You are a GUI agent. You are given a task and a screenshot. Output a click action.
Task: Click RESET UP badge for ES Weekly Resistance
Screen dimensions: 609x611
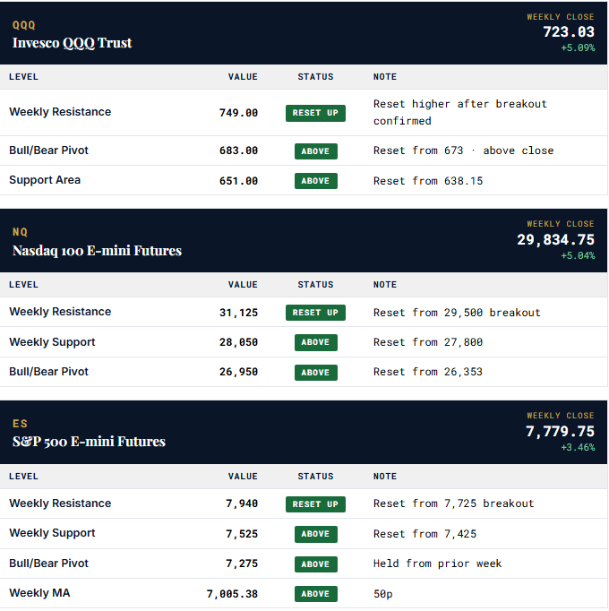[x=315, y=504]
